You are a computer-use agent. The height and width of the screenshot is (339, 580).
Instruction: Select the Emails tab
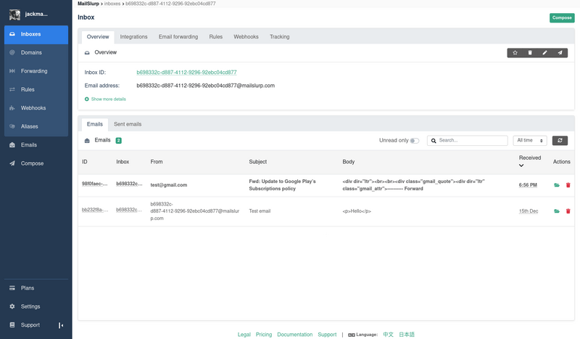pos(95,124)
